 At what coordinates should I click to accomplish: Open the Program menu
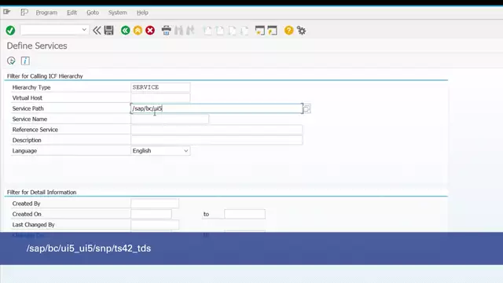[46, 13]
